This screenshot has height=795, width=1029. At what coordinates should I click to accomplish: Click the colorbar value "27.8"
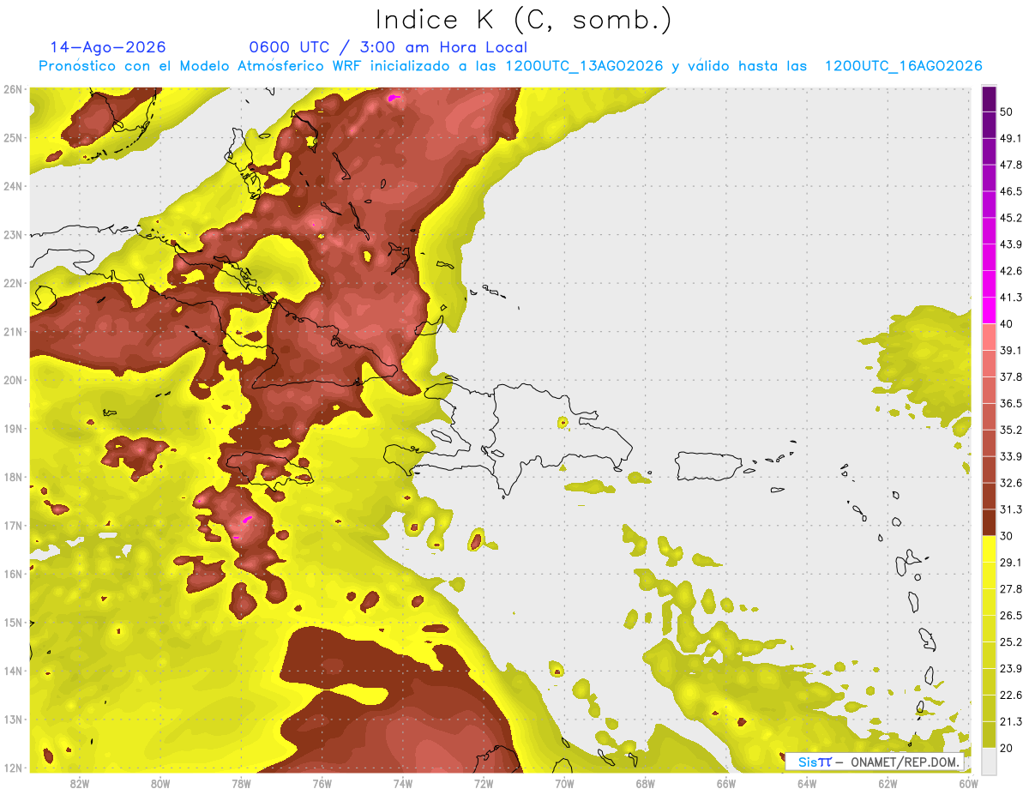(1011, 588)
